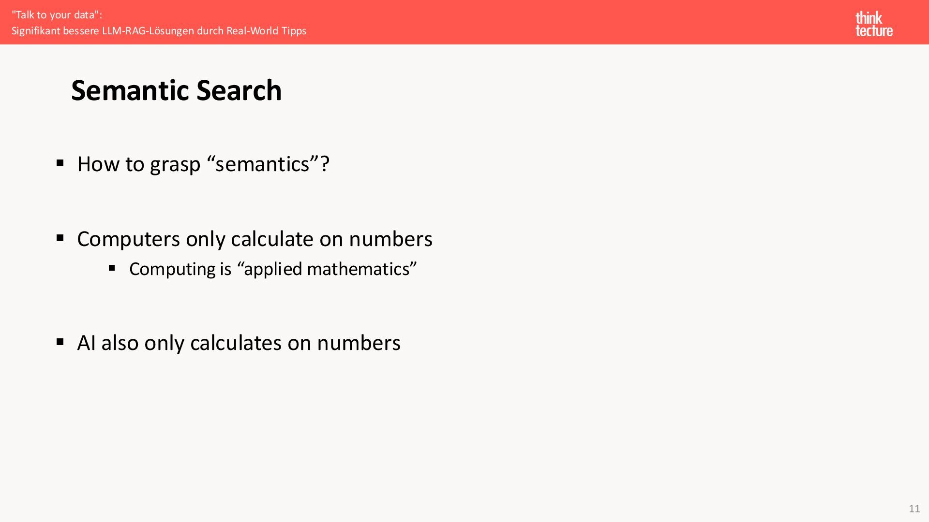The image size is (929, 522).
Task: Click the bullet marker beside "AI also only"
Action: tap(60, 342)
